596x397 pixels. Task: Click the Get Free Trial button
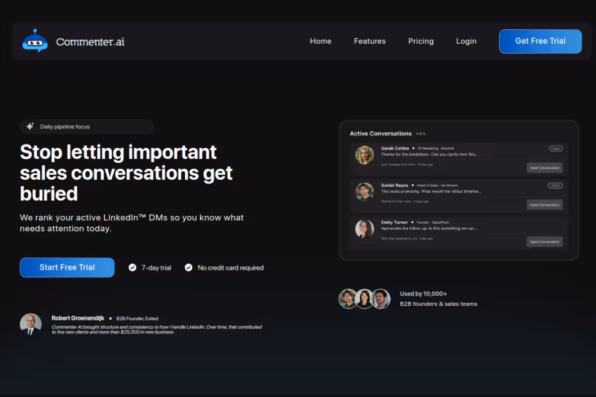540,41
